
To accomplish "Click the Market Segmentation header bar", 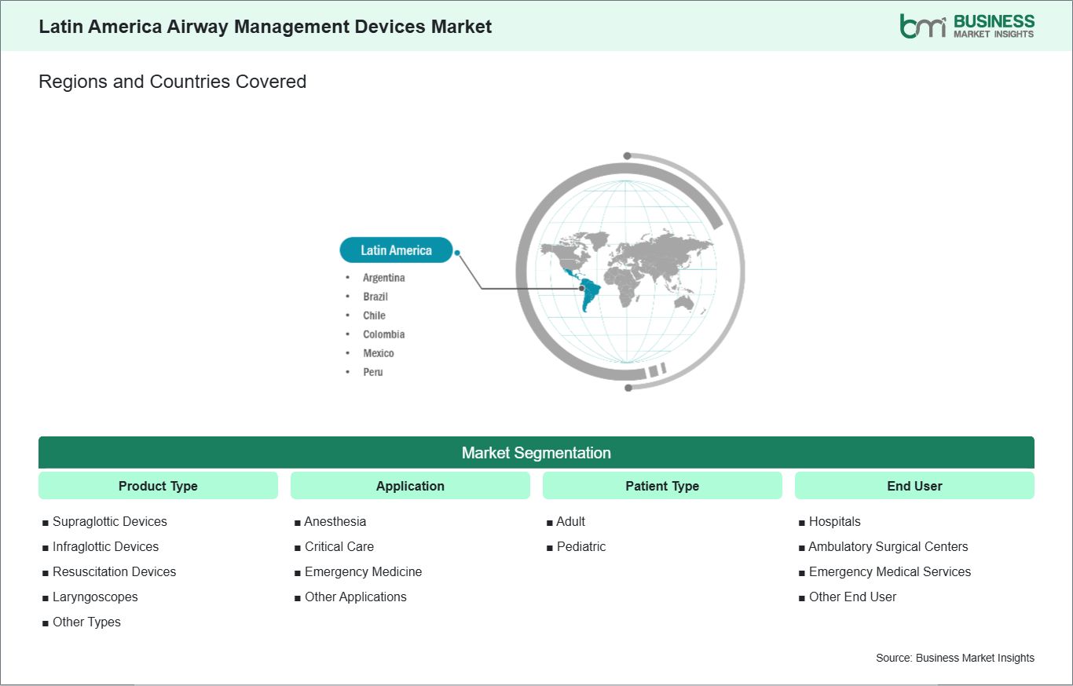I will tap(536, 453).
